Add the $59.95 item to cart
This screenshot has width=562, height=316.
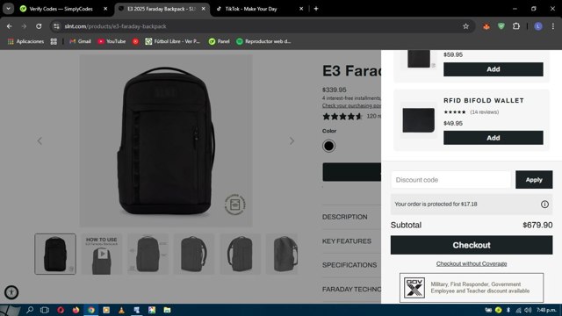click(x=494, y=69)
